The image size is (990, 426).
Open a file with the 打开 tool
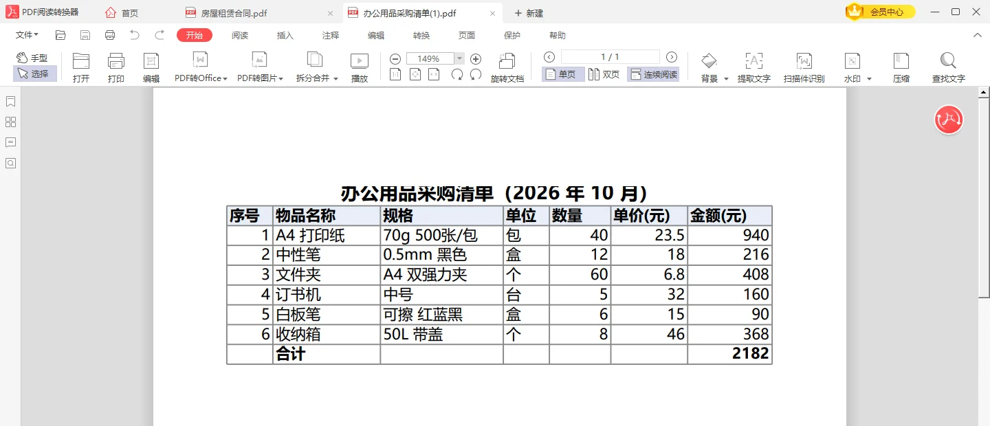coord(81,67)
